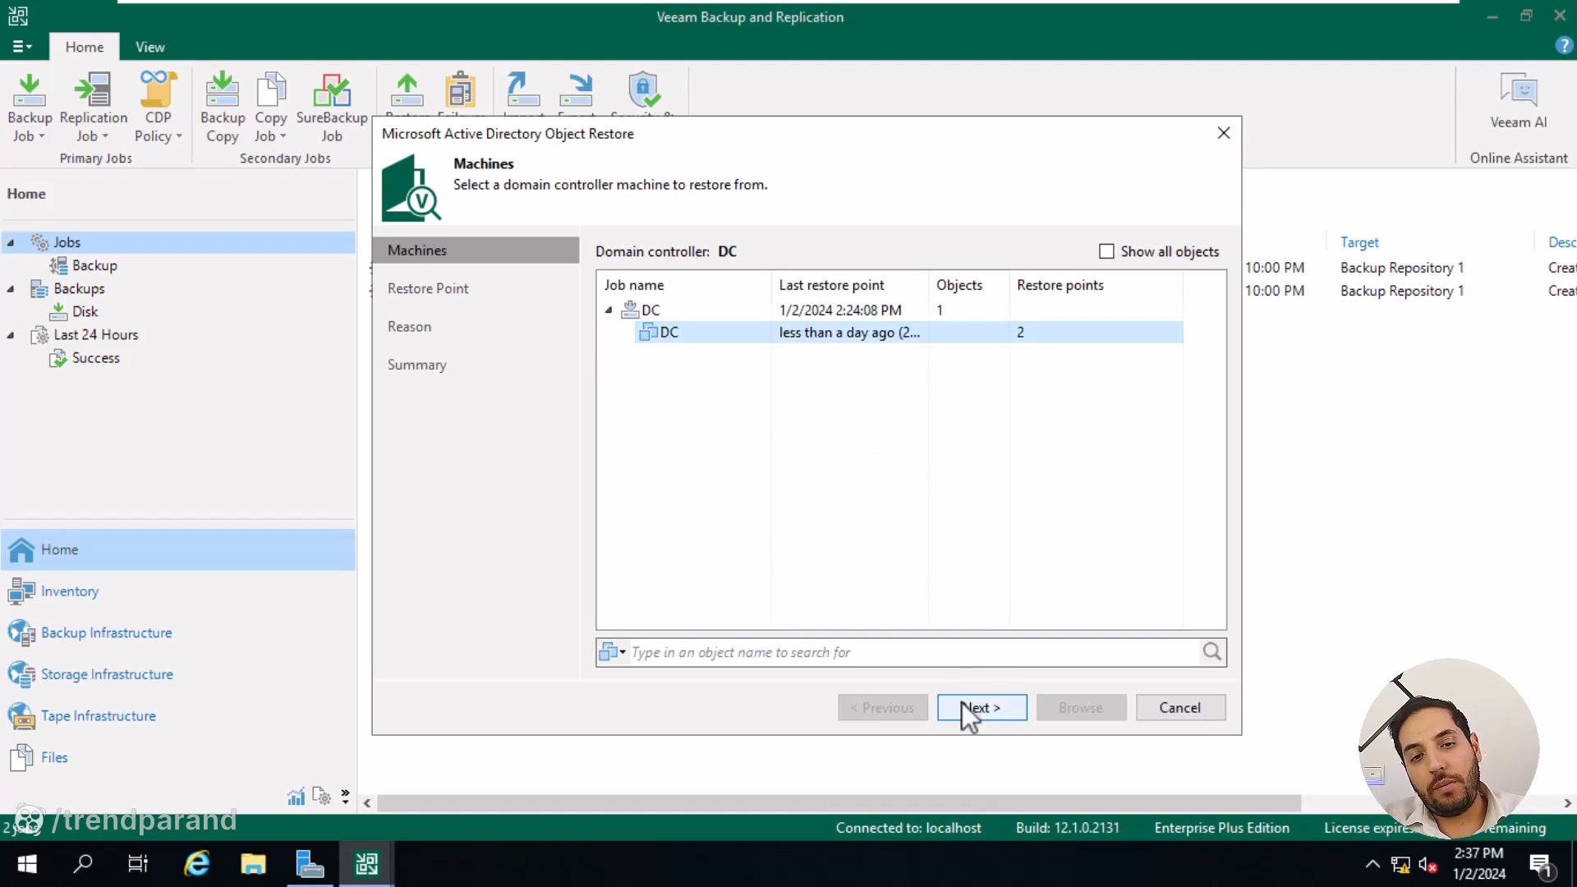
Task: Open Windows taskbar search
Action: pyautogui.click(x=83, y=864)
